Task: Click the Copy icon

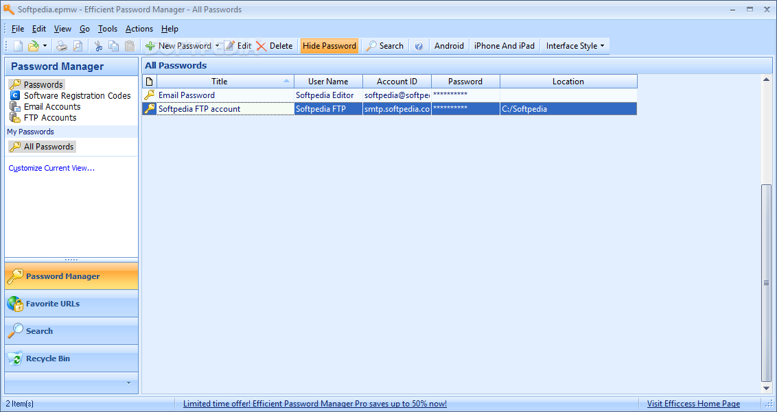Action: (x=114, y=46)
